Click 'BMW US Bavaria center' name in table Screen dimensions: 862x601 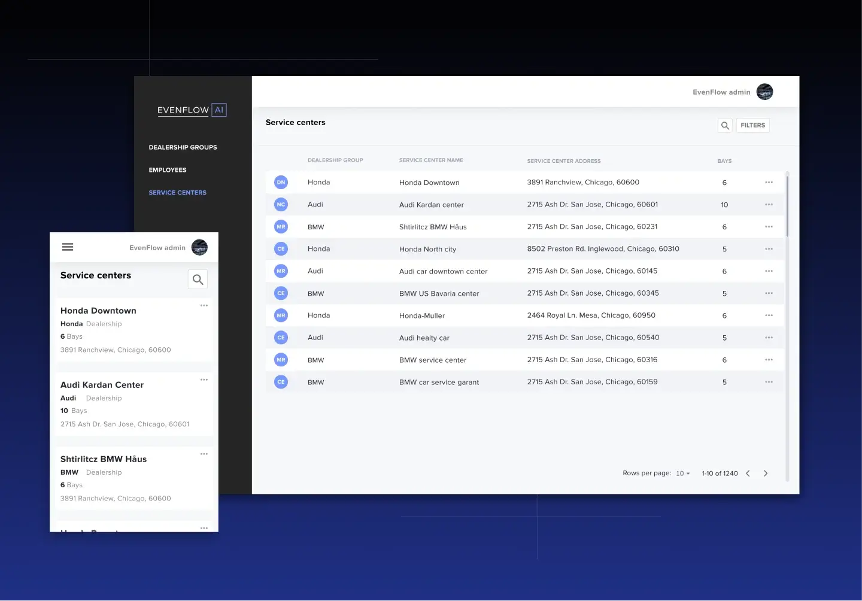pyautogui.click(x=439, y=293)
